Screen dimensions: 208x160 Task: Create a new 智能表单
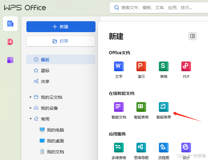pyautogui.click(x=164, y=111)
